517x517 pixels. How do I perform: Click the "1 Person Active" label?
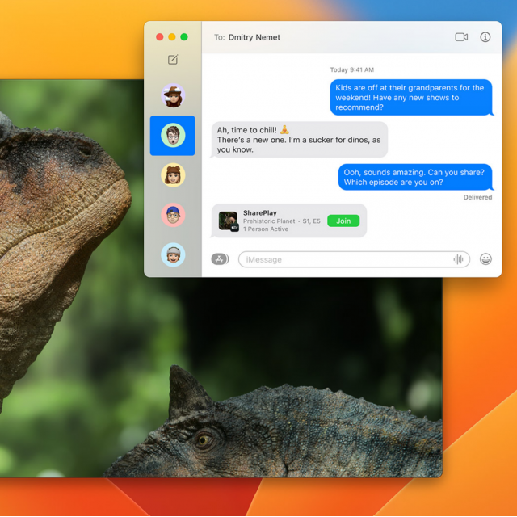tap(266, 229)
